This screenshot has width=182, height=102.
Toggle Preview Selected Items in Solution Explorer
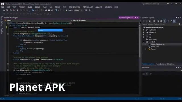(174, 21)
